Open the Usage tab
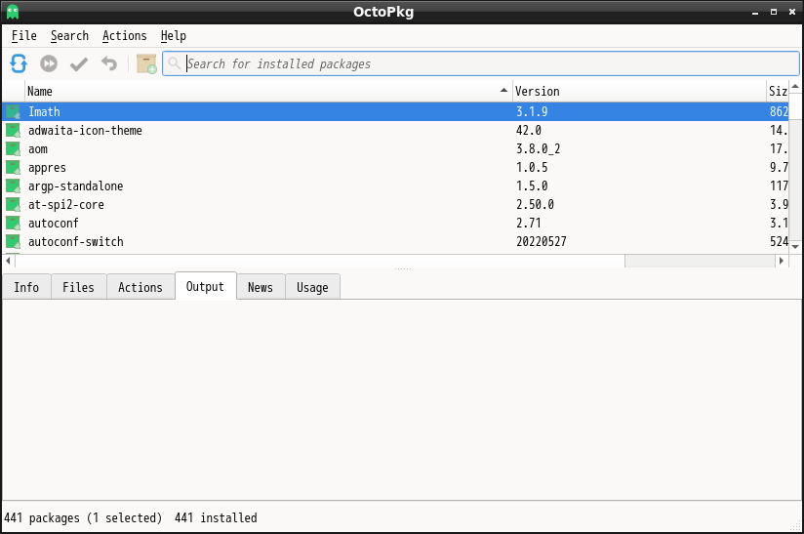This screenshot has width=804, height=534. coord(312,287)
